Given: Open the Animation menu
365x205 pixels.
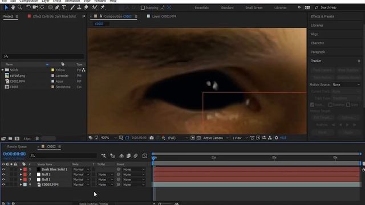Looking at the screenshot, I should coord(72,1).
